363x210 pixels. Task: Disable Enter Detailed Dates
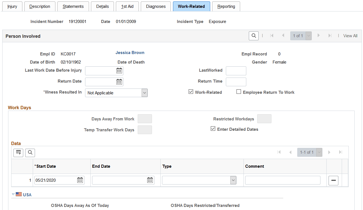213,129
